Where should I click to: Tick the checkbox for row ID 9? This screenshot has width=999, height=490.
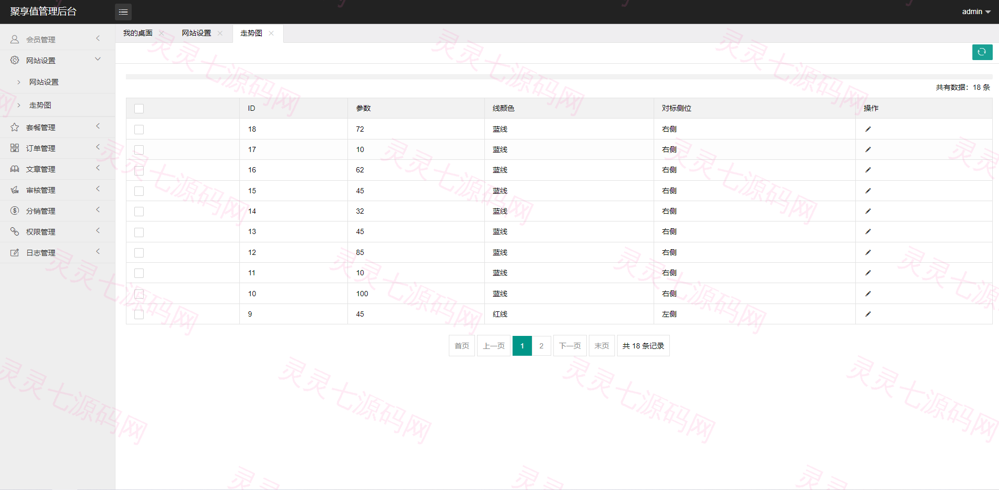click(x=139, y=314)
